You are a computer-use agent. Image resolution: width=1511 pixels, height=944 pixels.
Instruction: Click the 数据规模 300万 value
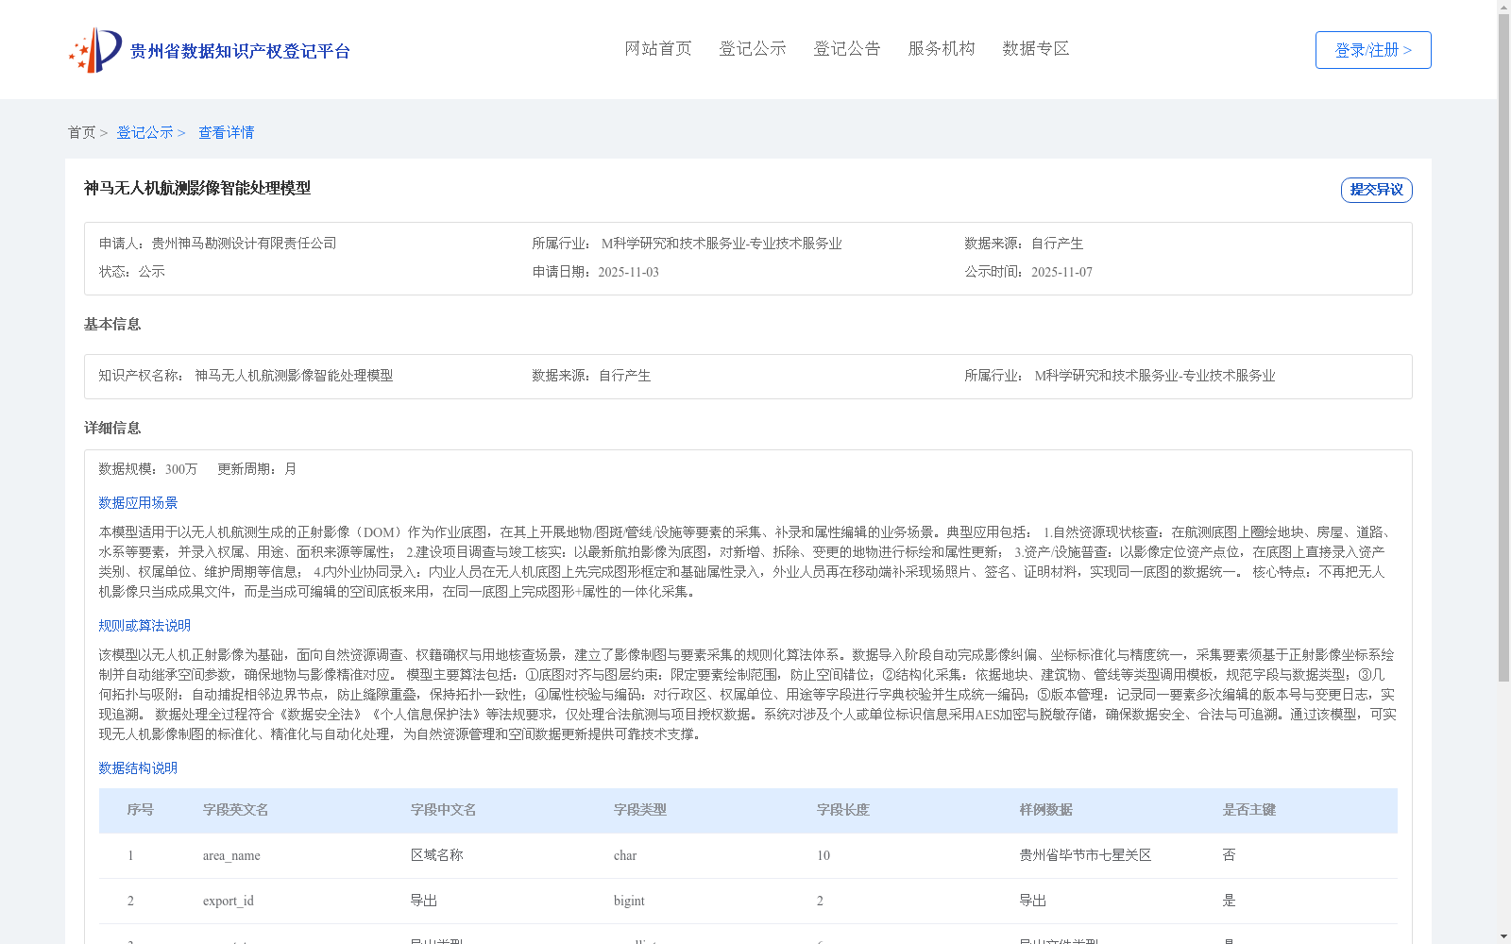coord(181,469)
